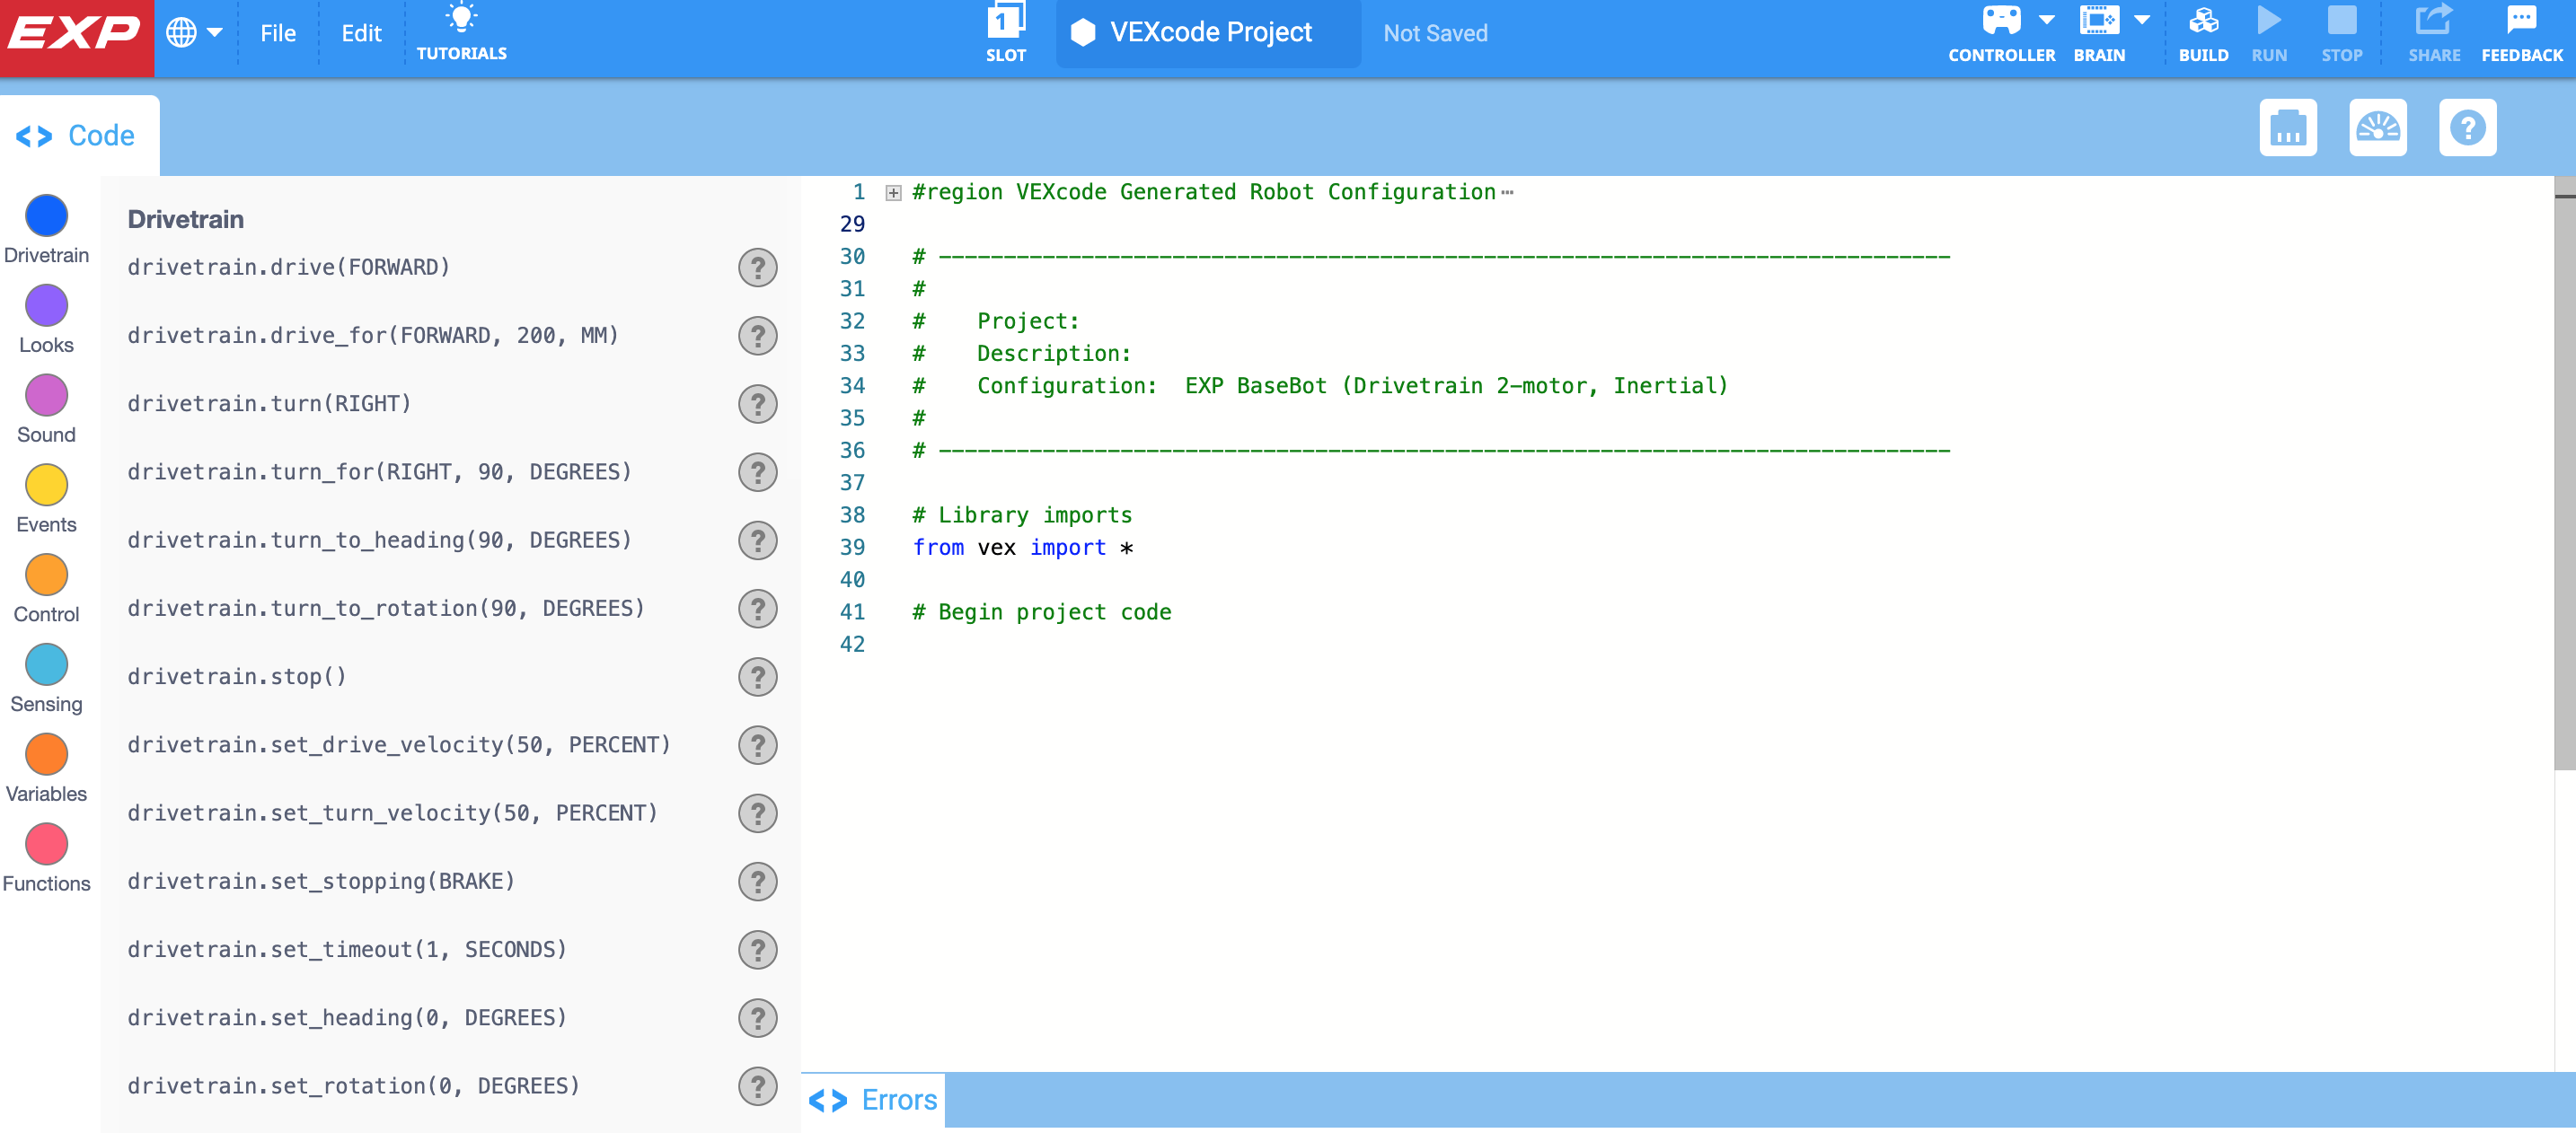
Task: Open the Errors tab
Action: pyautogui.click(x=873, y=1099)
